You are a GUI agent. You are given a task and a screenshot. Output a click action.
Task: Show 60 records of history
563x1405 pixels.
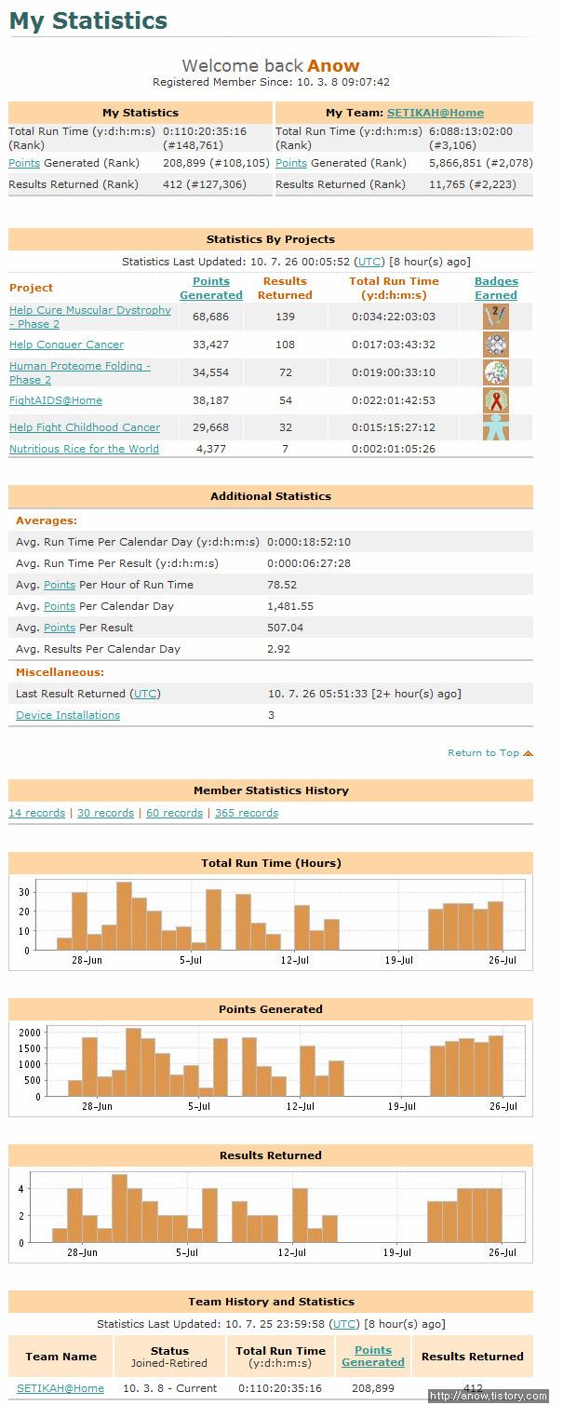pos(174,813)
